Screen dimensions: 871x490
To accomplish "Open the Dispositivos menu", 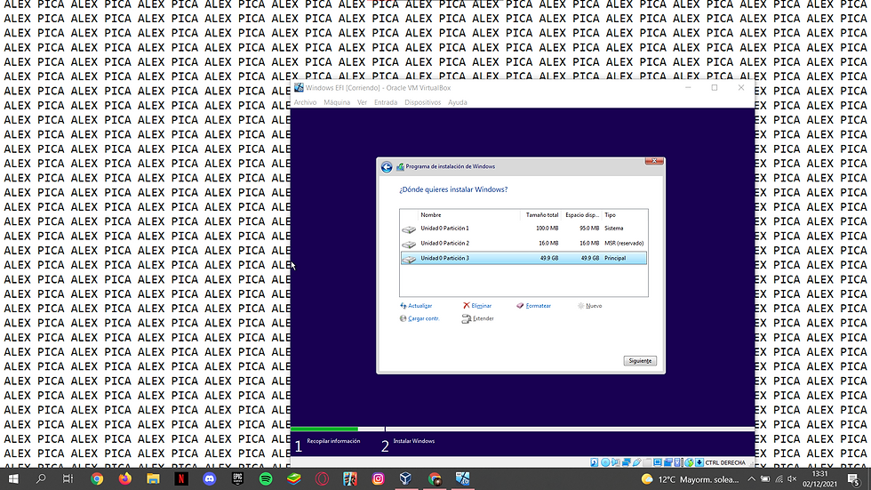I will tap(423, 102).
